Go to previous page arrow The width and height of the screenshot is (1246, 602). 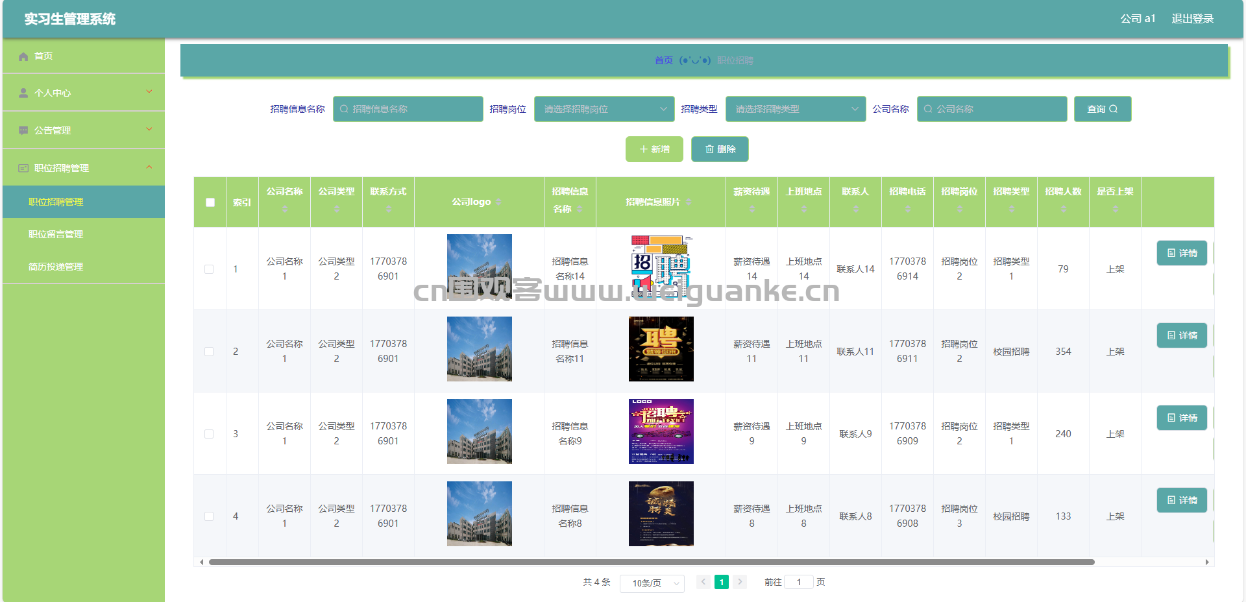[703, 582]
